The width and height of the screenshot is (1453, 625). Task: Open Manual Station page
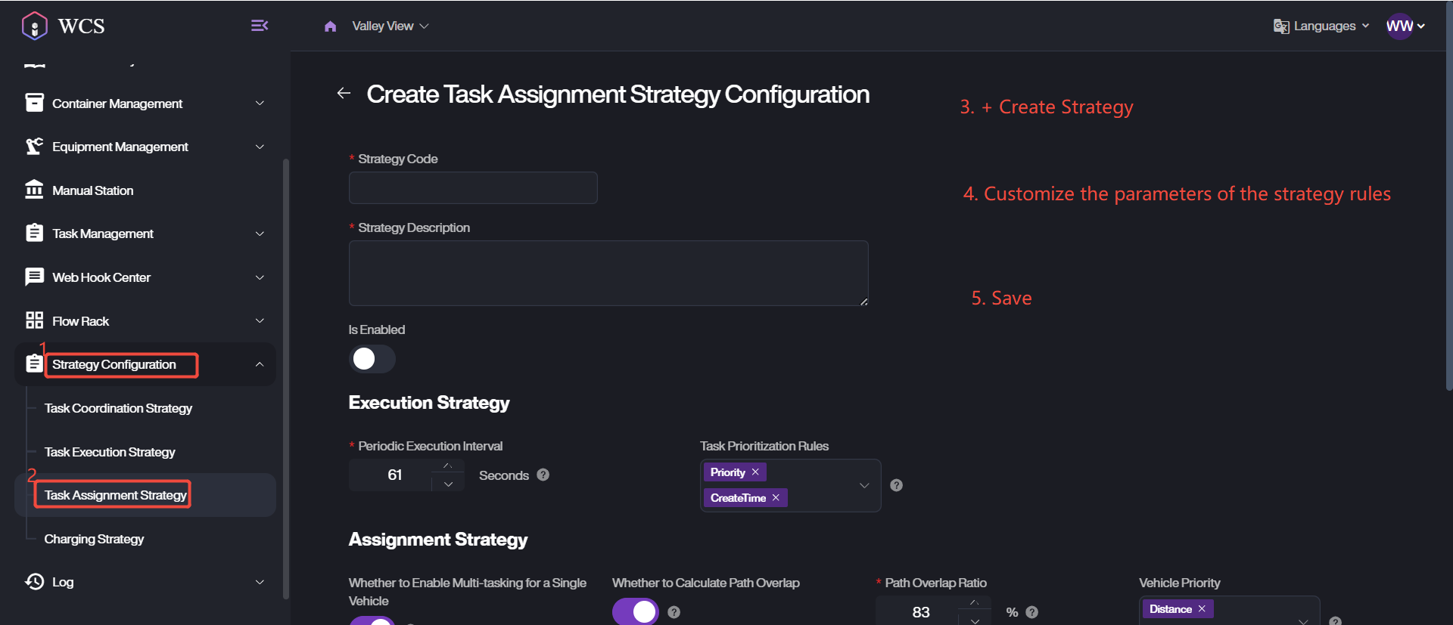pos(92,190)
